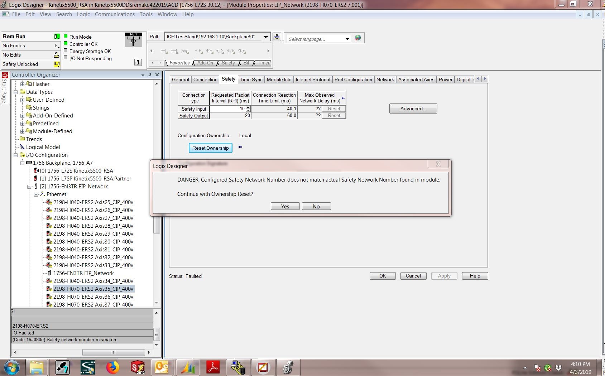This screenshot has width=605, height=376.
Task: Open Controller Organizer options dropdown arrow
Action: pos(143,75)
